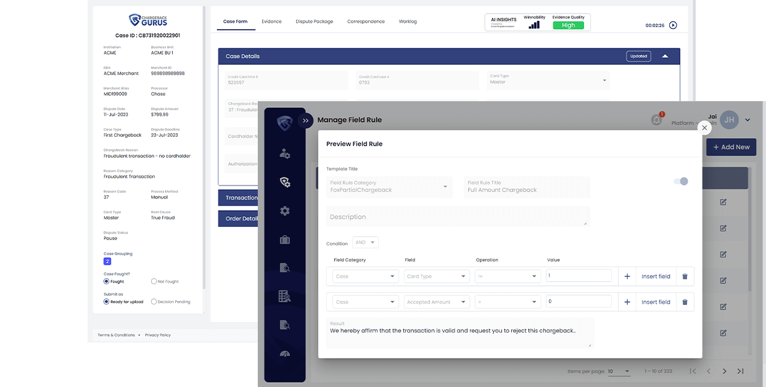The height and width of the screenshot is (387, 766).
Task: Select the Fought radio button
Action: pyautogui.click(x=107, y=282)
